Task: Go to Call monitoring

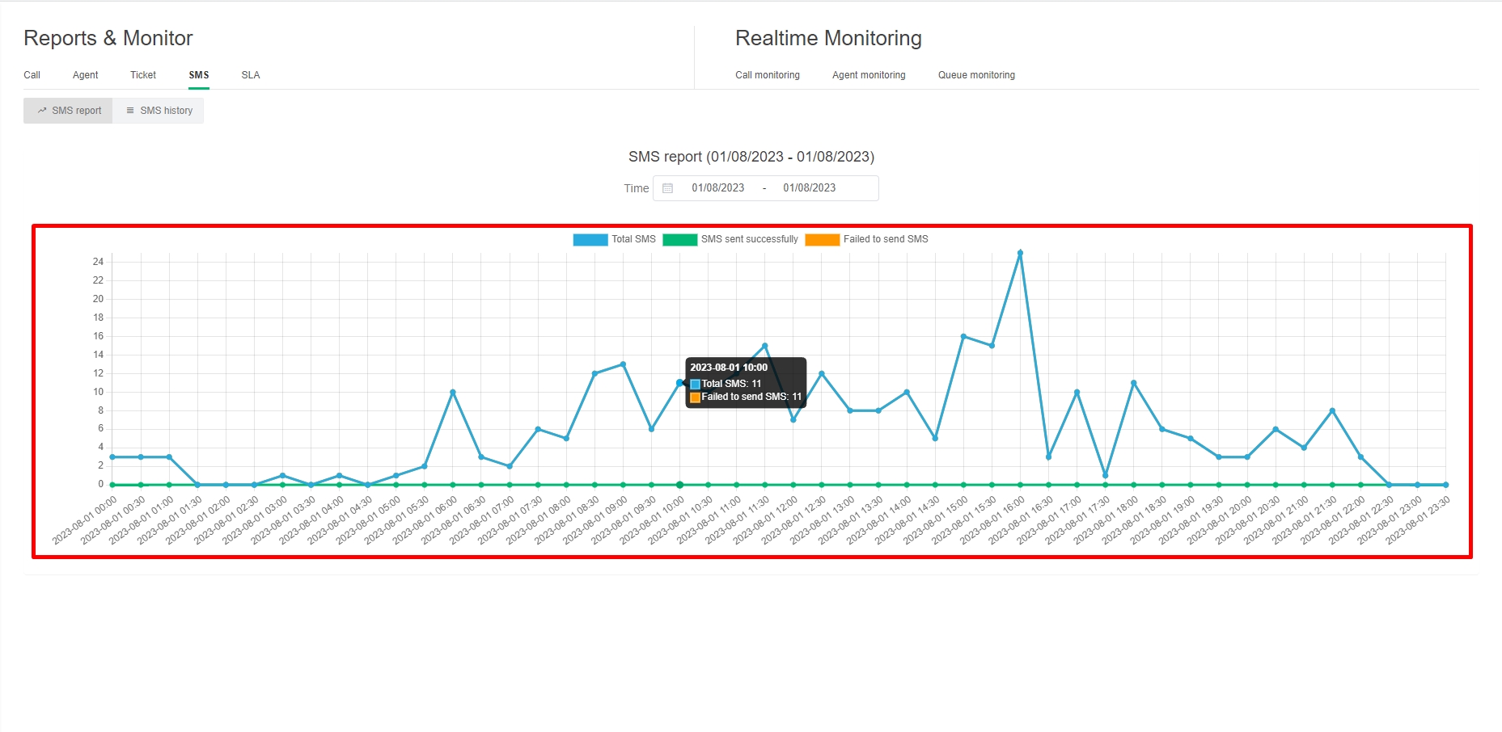Action: coord(767,75)
